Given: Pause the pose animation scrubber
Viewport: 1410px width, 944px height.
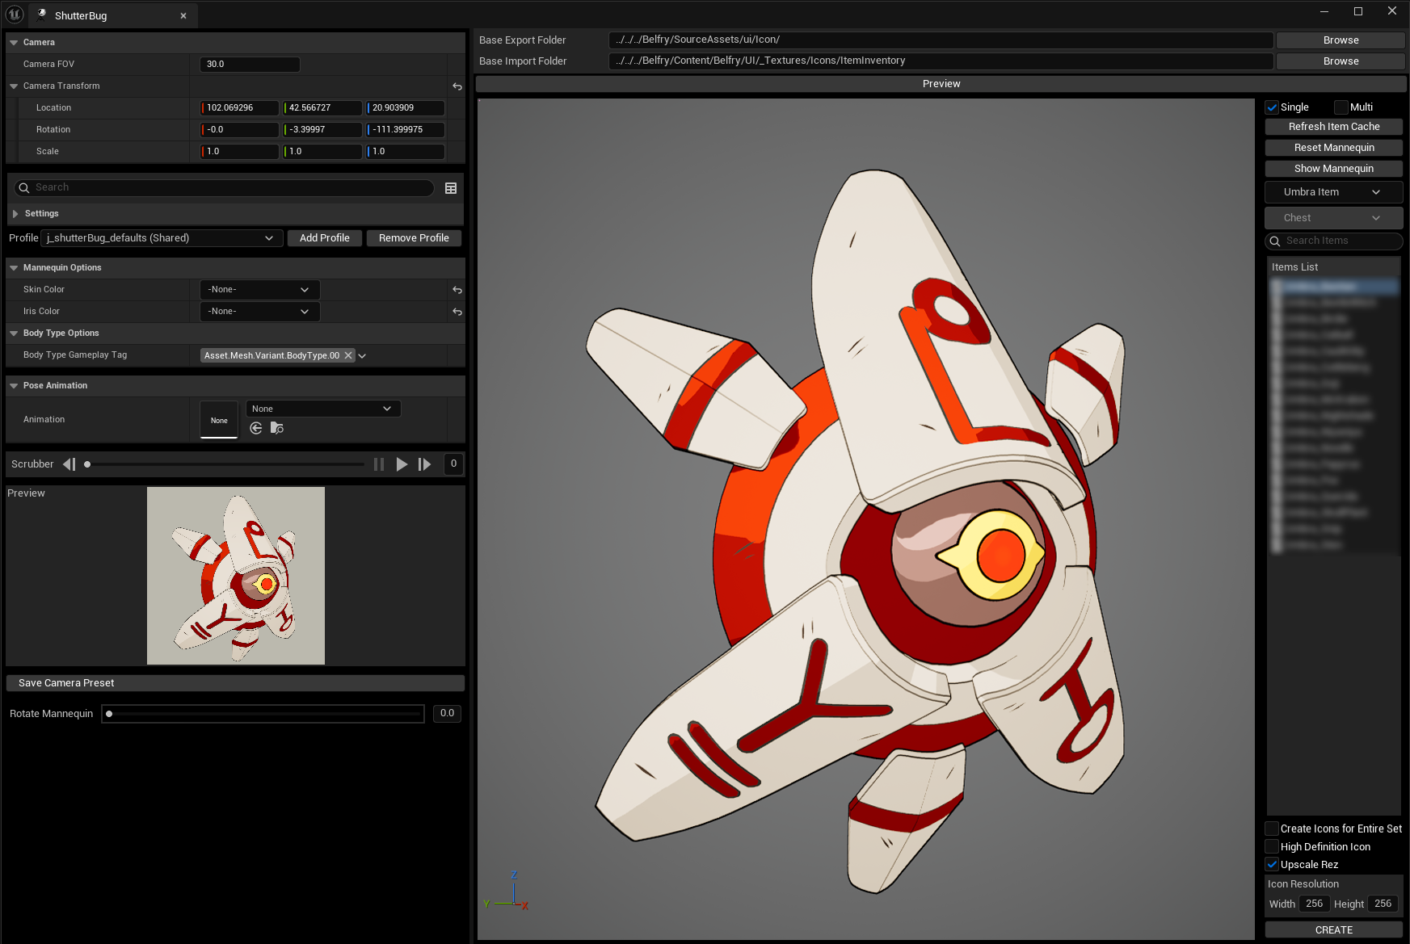Looking at the screenshot, I should pyautogui.click(x=378, y=464).
